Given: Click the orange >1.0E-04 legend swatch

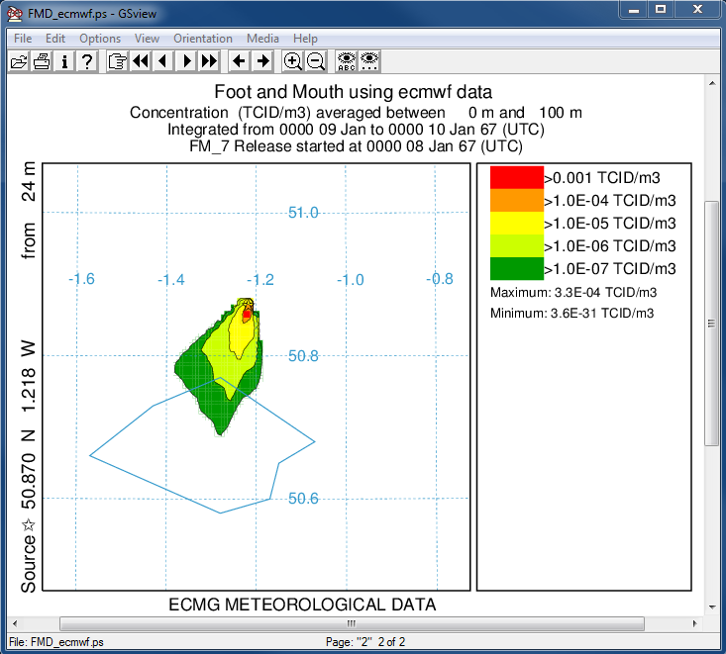Looking at the screenshot, I should tap(517, 200).
